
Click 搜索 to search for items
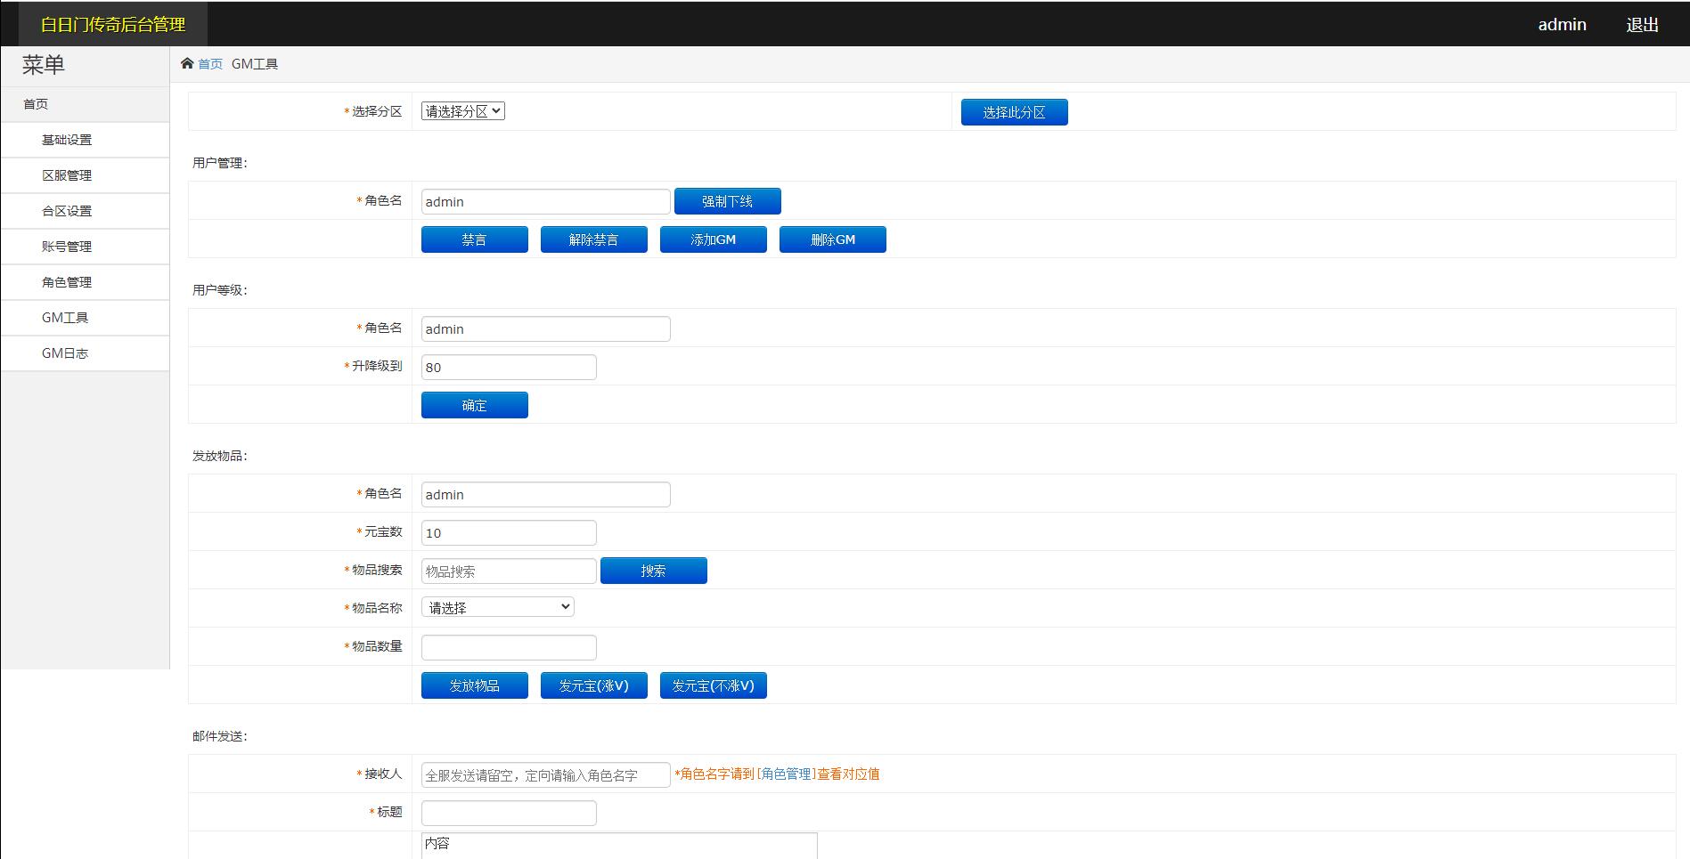(653, 571)
